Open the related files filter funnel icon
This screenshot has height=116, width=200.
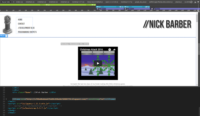[x=198, y=2]
